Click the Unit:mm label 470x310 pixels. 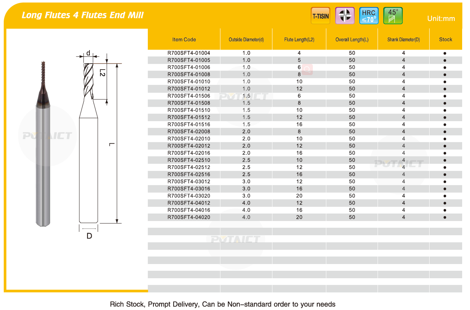(x=441, y=19)
